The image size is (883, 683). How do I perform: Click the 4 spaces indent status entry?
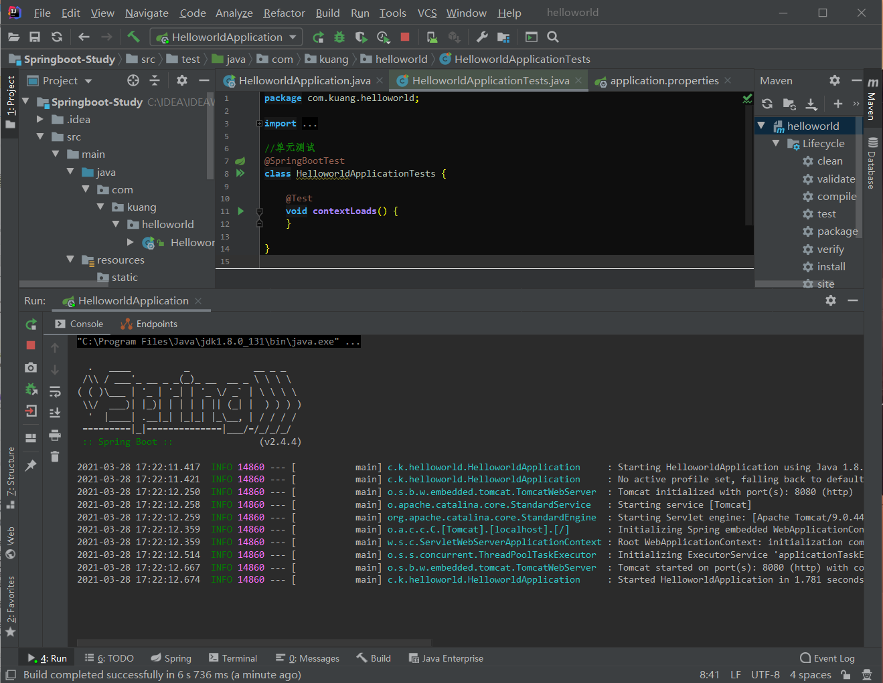pos(810,674)
